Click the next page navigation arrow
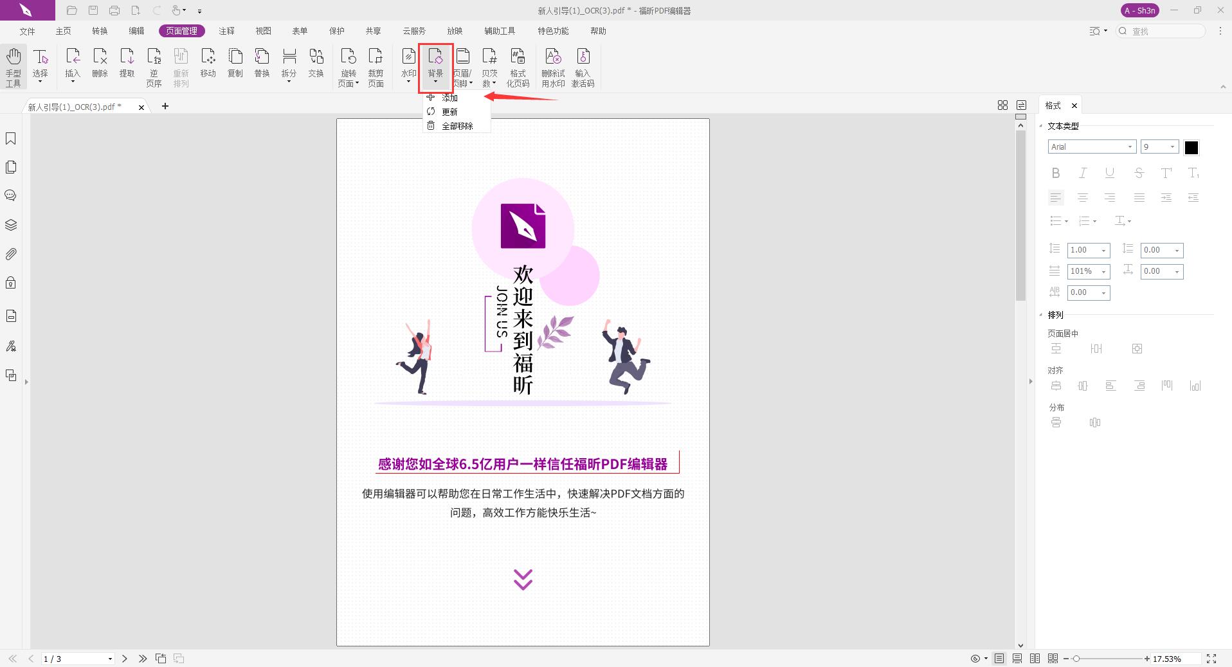The width and height of the screenshot is (1232, 667). point(124,658)
